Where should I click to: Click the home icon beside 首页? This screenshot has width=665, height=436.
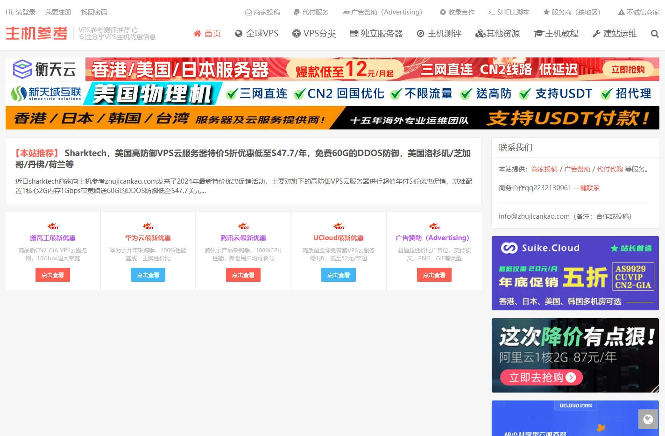pyautogui.click(x=198, y=34)
